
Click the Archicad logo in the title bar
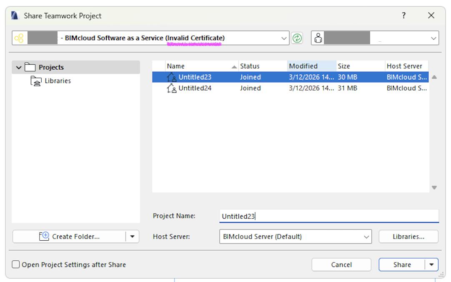coord(15,15)
